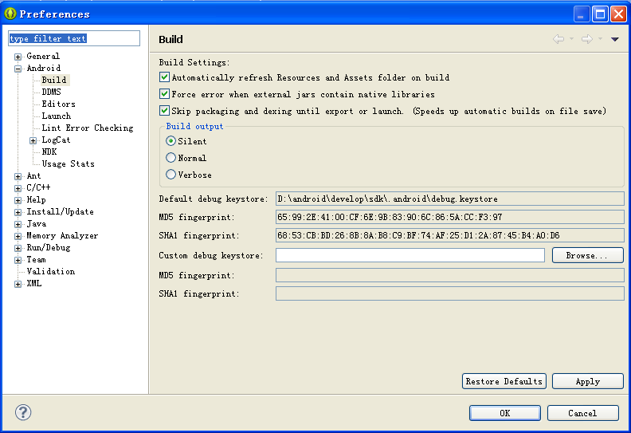Expand the XML tree node
631x433 pixels.
coord(18,285)
